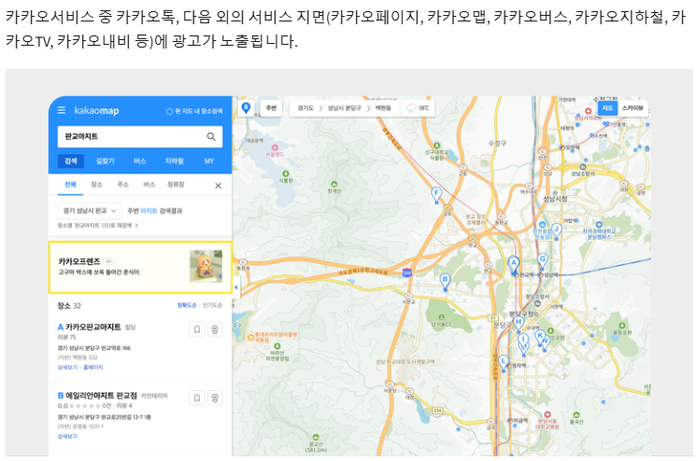The height and width of the screenshot is (461, 697).
Task: Switch to 지도 map view
Action: coord(607,108)
